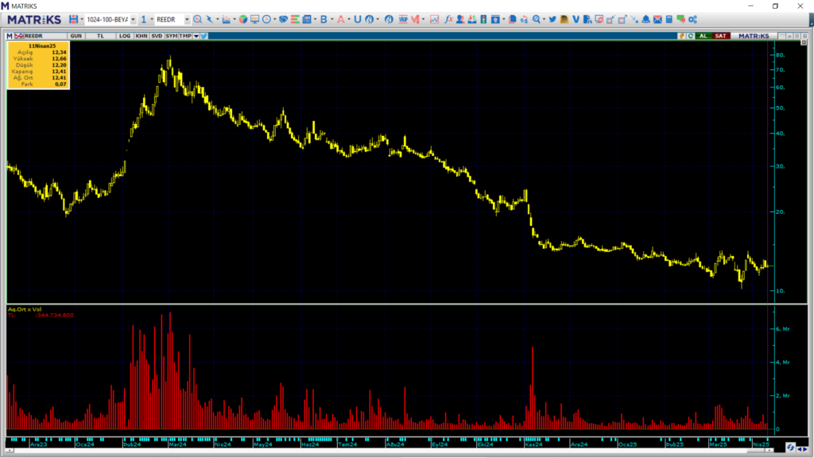This screenshot has width=814, height=458.
Task: Expand the small arrow after TMP
Action: tap(196, 36)
